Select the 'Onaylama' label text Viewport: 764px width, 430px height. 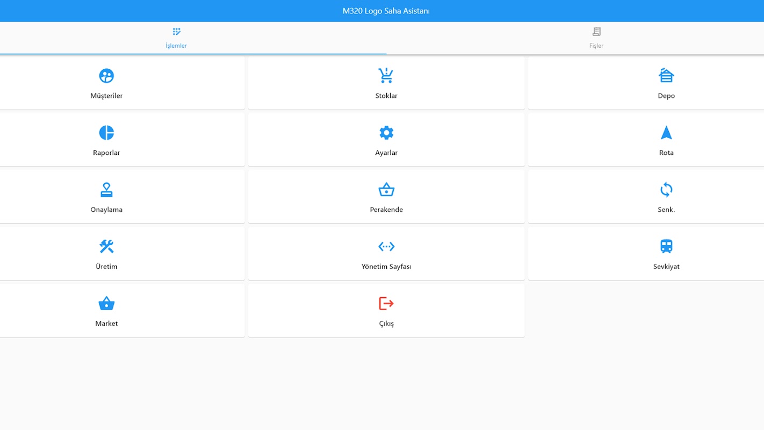[x=106, y=210]
